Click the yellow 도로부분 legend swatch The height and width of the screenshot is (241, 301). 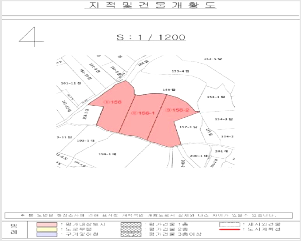pyautogui.click(x=47, y=229)
